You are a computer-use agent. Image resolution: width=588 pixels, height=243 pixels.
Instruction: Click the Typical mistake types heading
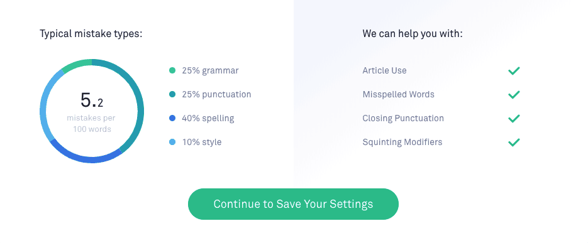(91, 34)
